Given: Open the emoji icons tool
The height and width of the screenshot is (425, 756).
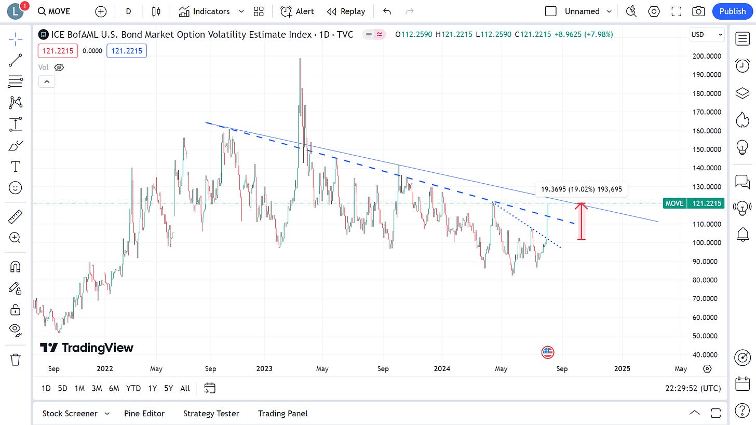Looking at the screenshot, I should click(16, 188).
